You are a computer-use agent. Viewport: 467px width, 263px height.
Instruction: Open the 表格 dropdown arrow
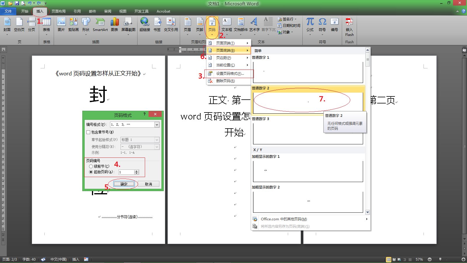click(46, 34)
